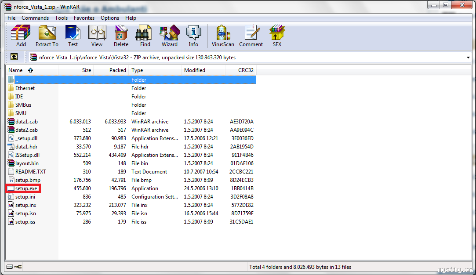Click the setup.bmp file icon

(x=11, y=180)
